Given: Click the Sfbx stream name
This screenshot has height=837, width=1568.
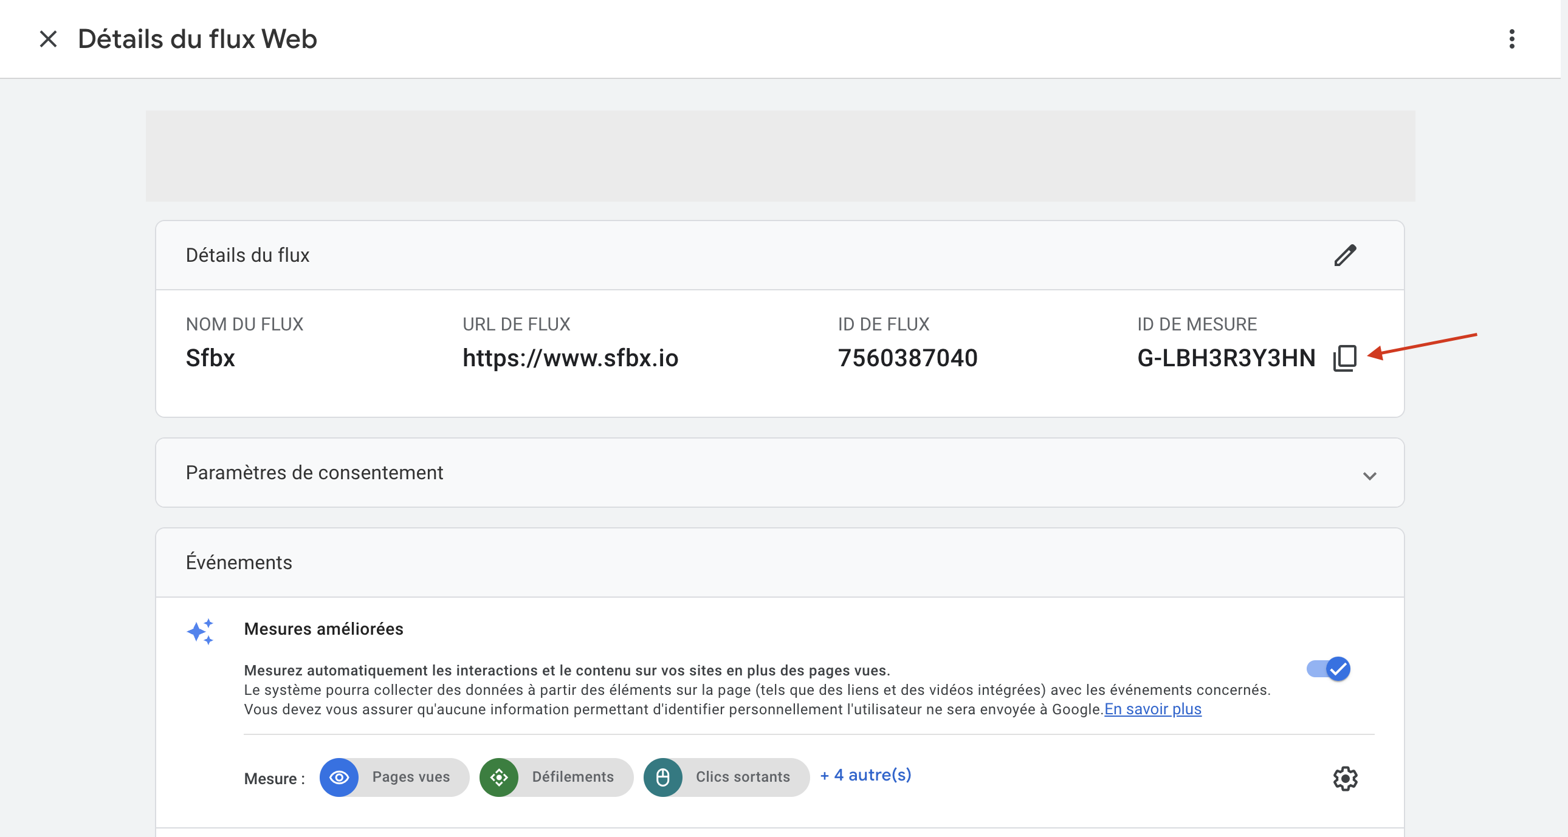Looking at the screenshot, I should pos(210,358).
